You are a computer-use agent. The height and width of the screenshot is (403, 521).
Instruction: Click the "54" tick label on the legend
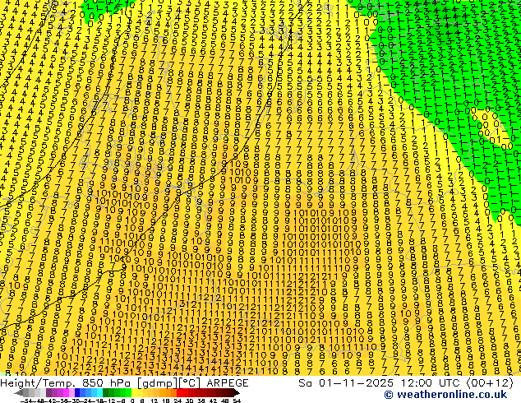(x=237, y=401)
